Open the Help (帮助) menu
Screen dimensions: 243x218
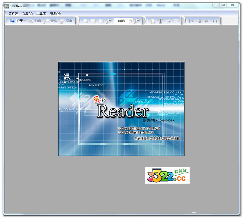(x=55, y=14)
